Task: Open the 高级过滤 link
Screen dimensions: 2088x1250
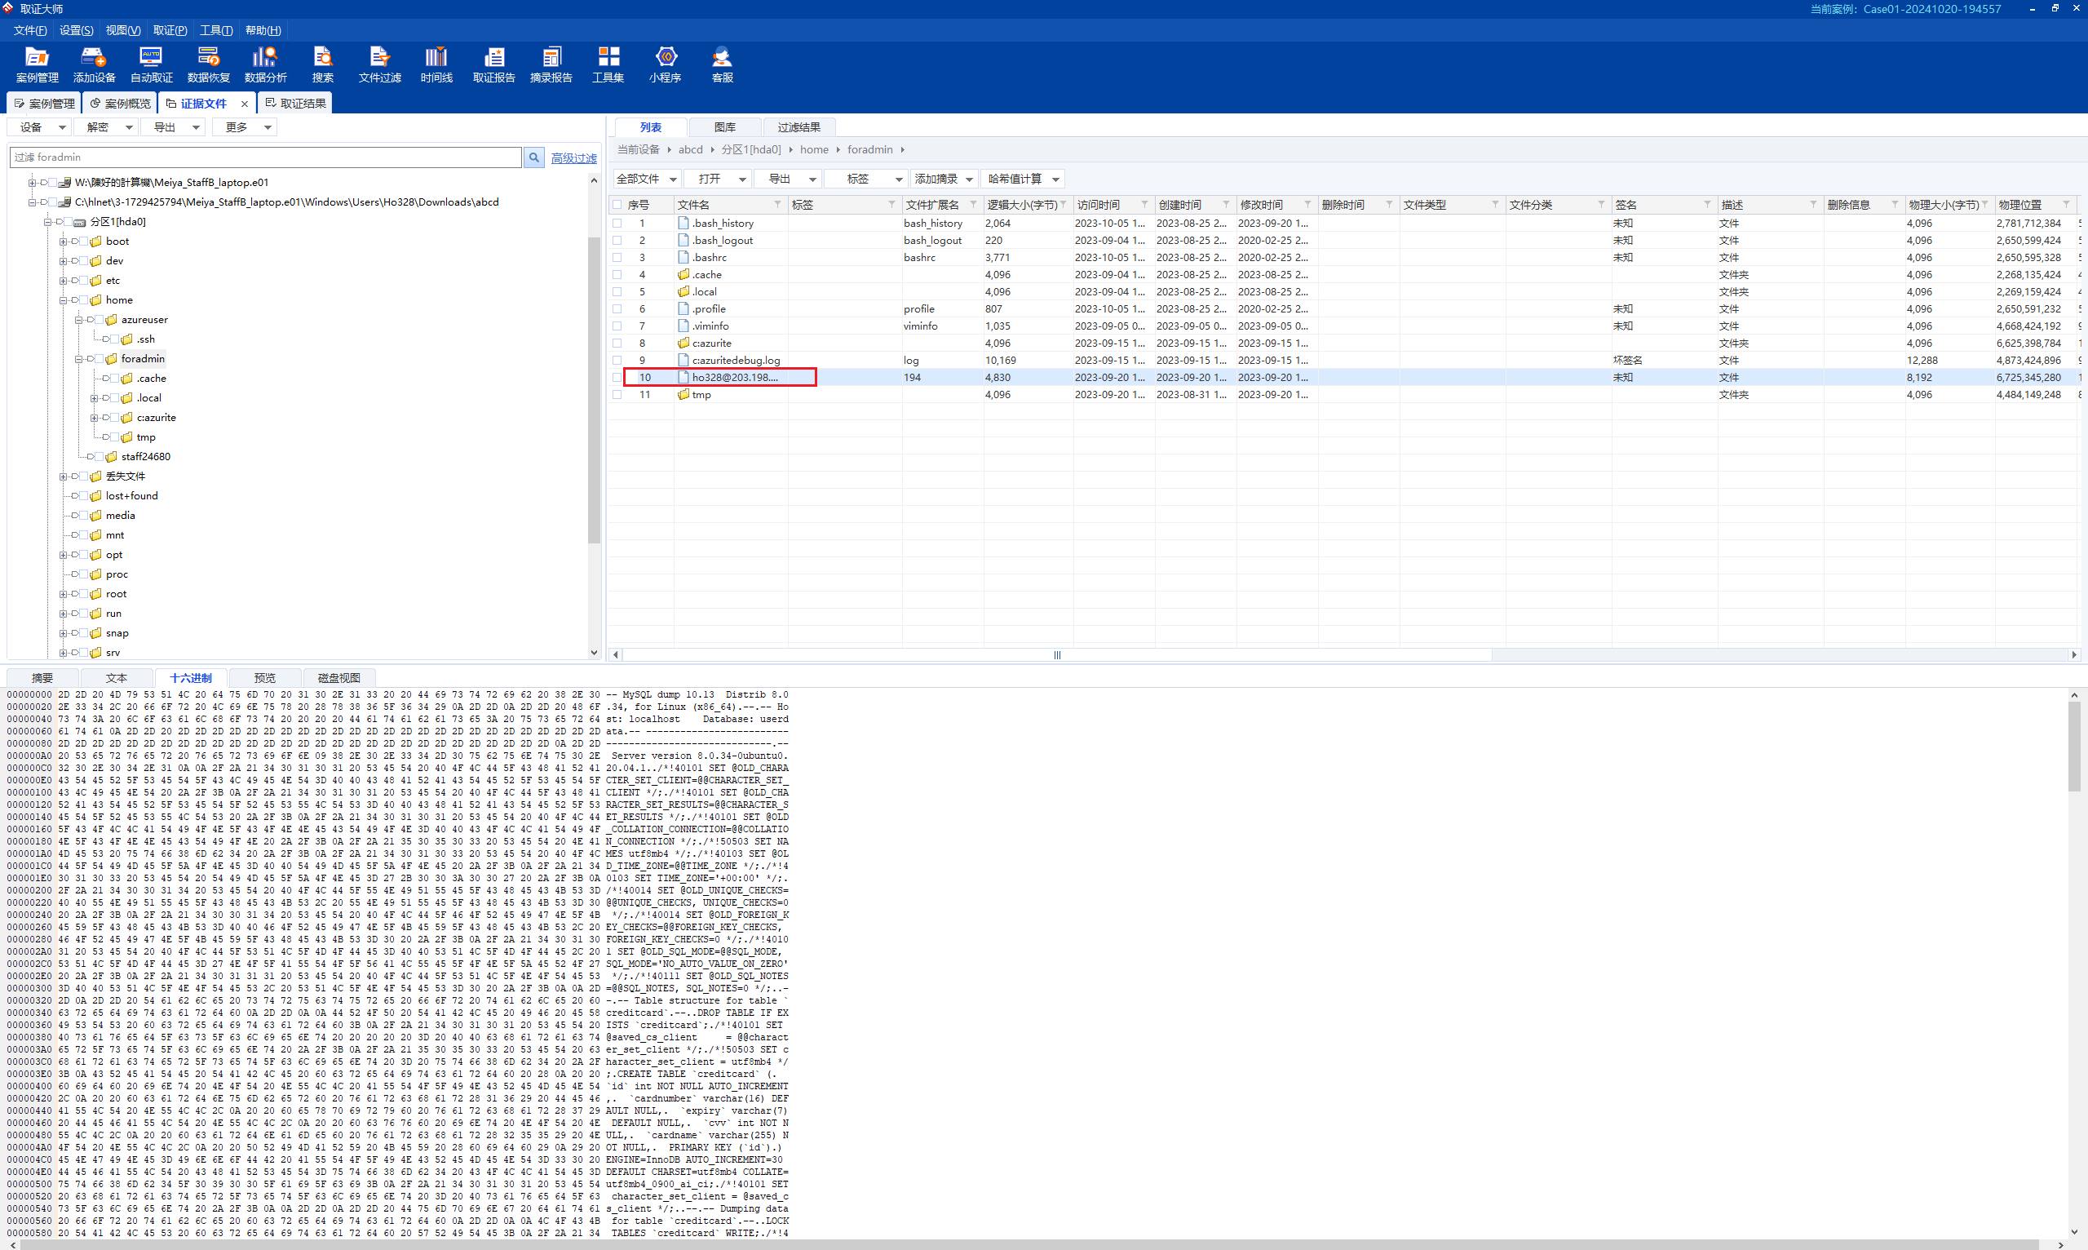Action: 573,157
